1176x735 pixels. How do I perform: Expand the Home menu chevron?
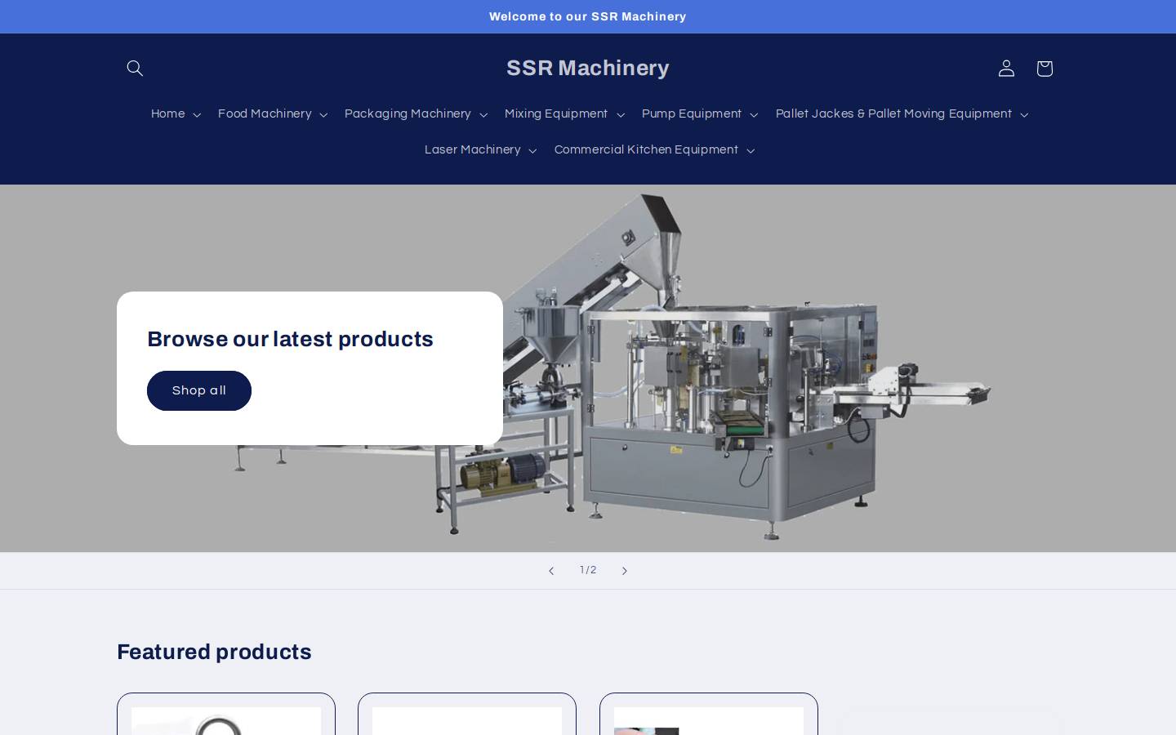point(197,115)
